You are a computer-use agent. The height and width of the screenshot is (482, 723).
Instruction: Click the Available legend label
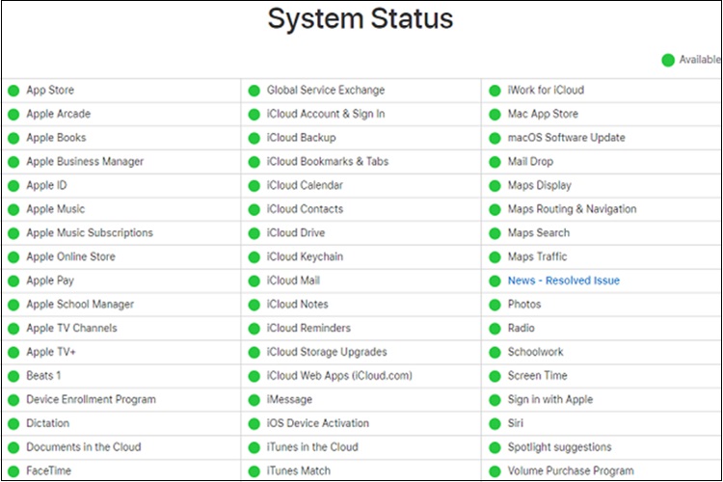click(700, 60)
